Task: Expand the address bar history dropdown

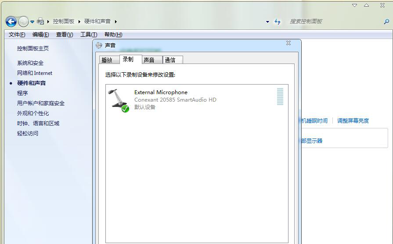Action: 267,22
